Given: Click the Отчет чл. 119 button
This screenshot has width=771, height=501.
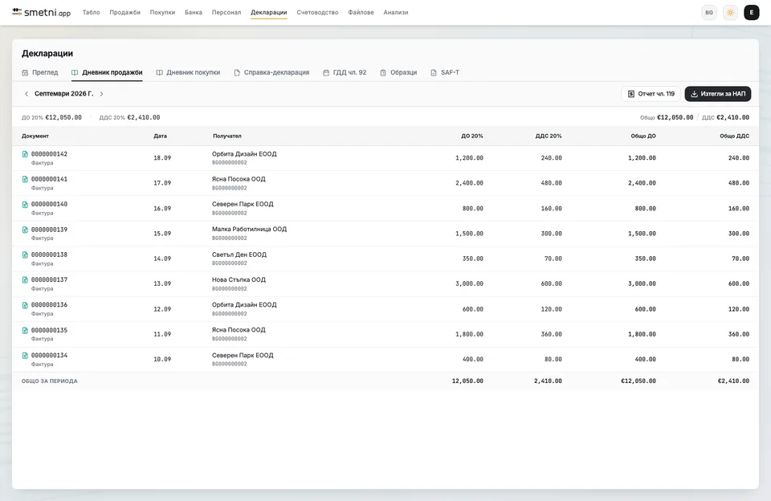Looking at the screenshot, I should click(651, 94).
